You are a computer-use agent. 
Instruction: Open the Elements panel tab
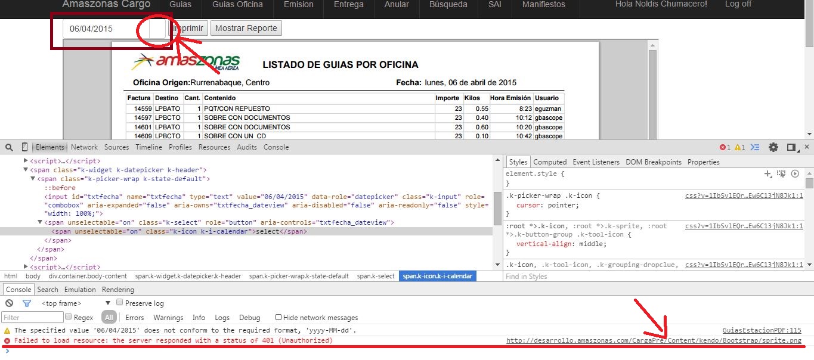click(50, 147)
